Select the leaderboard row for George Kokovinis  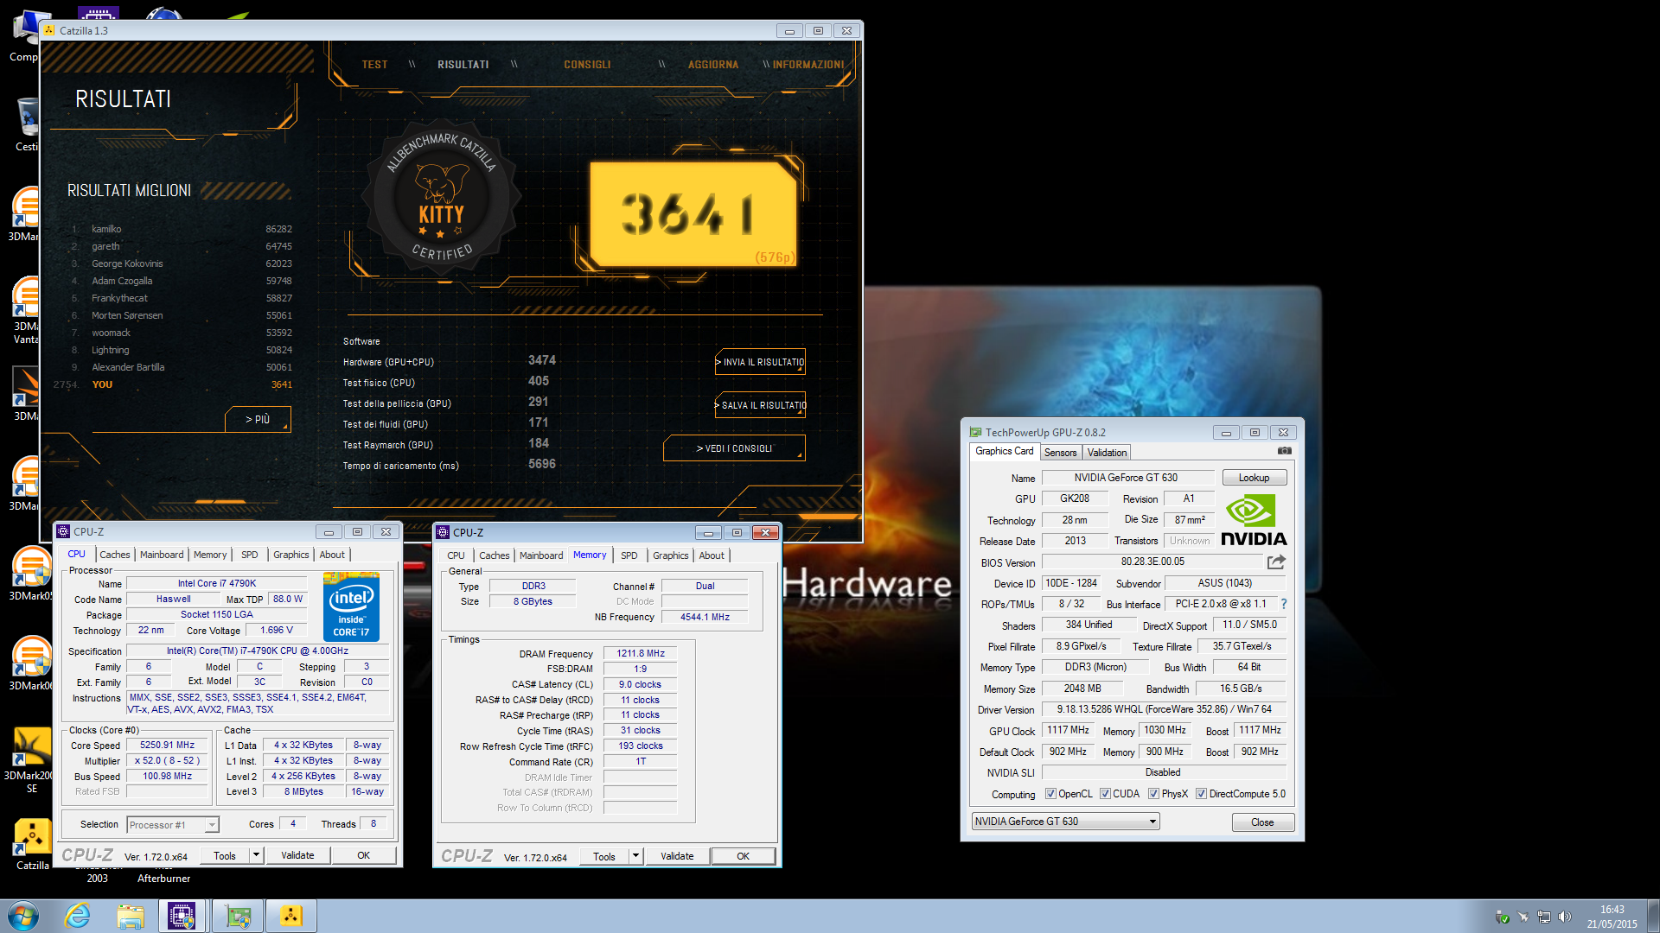point(182,263)
